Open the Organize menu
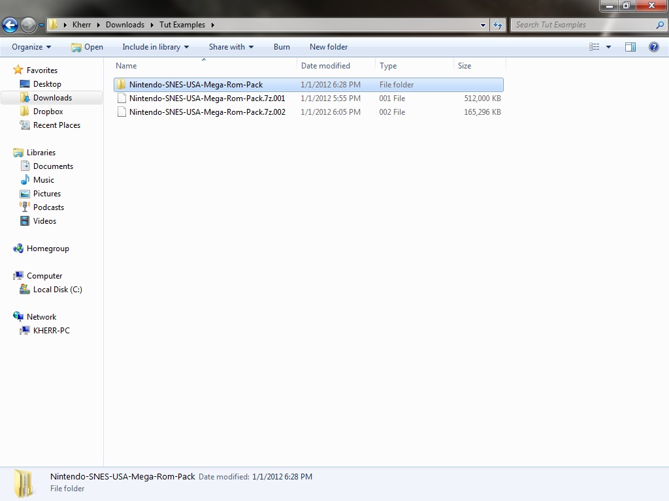The width and height of the screenshot is (669, 501). 31,47
